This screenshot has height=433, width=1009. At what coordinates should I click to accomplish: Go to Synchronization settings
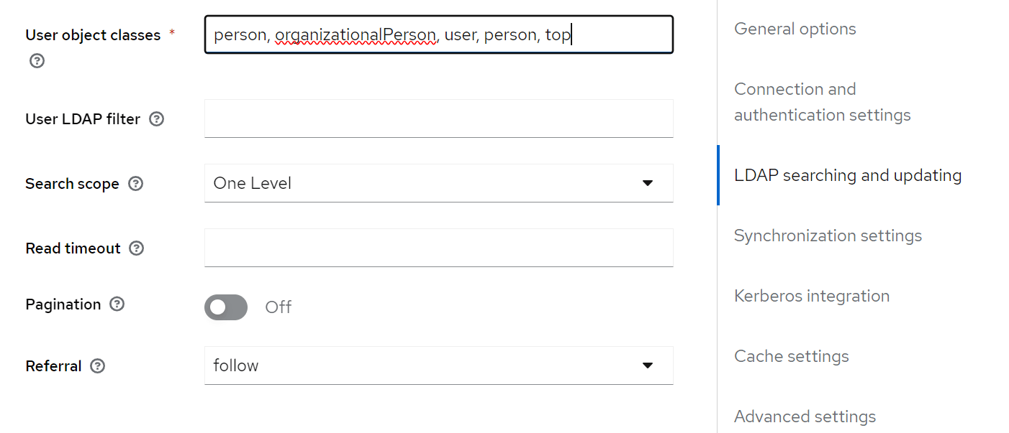(x=828, y=236)
